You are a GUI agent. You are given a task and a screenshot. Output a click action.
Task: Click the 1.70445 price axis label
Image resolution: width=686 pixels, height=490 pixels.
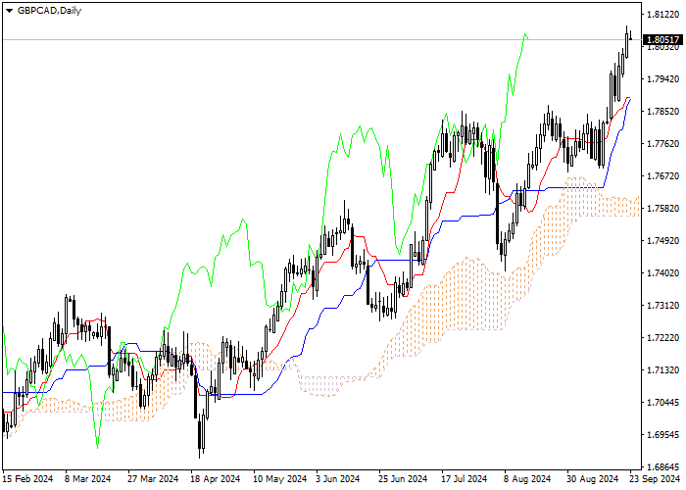(x=662, y=403)
